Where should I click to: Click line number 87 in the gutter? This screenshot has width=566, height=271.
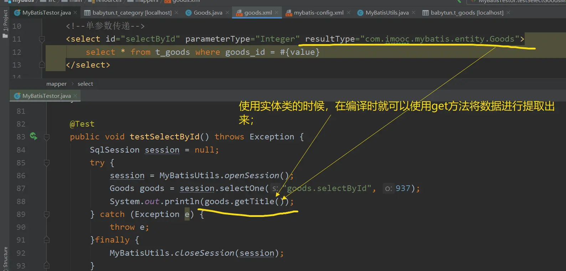pos(21,188)
